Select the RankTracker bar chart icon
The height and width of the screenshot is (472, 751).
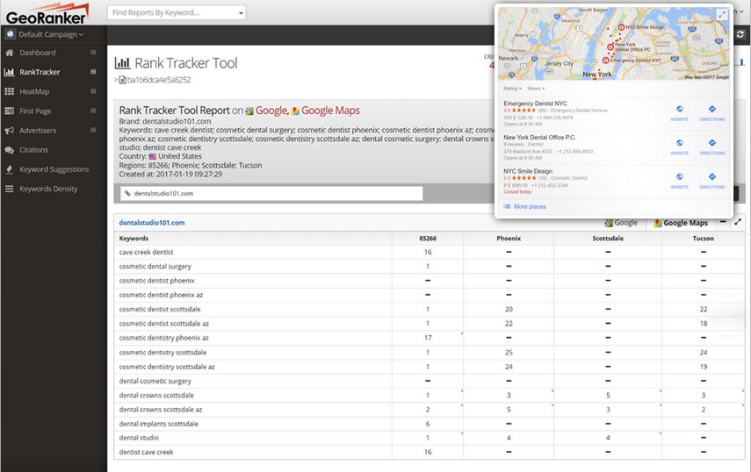click(x=9, y=72)
